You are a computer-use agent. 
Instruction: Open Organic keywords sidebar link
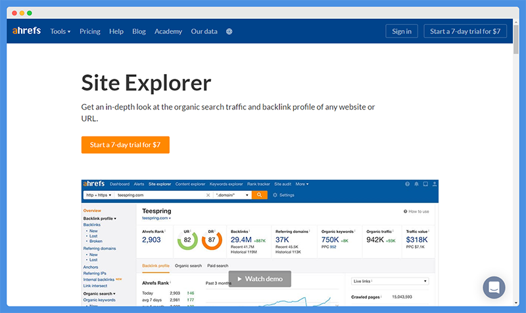pos(99,300)
